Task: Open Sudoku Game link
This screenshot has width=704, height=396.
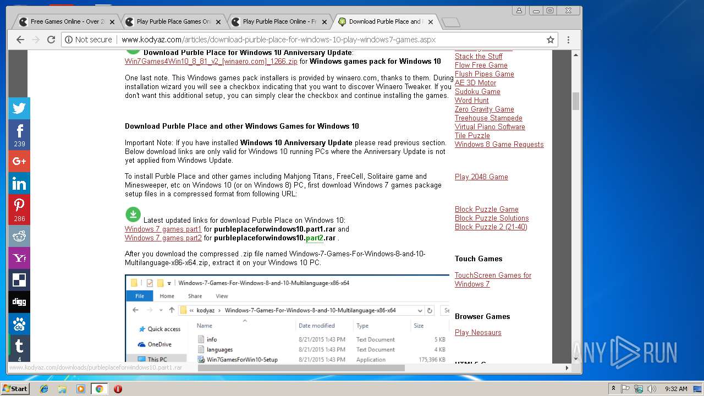Action: click(477, 91)
